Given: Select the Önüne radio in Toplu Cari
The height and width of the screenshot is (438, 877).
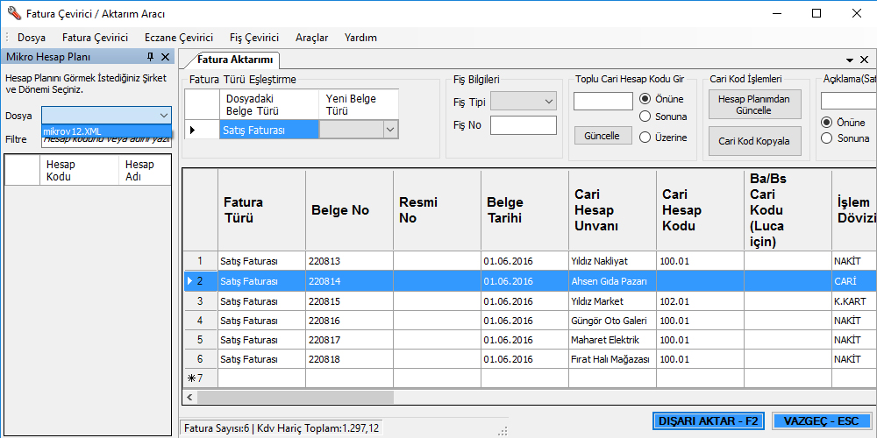Looking at the screenshot, I should point(645,99).
